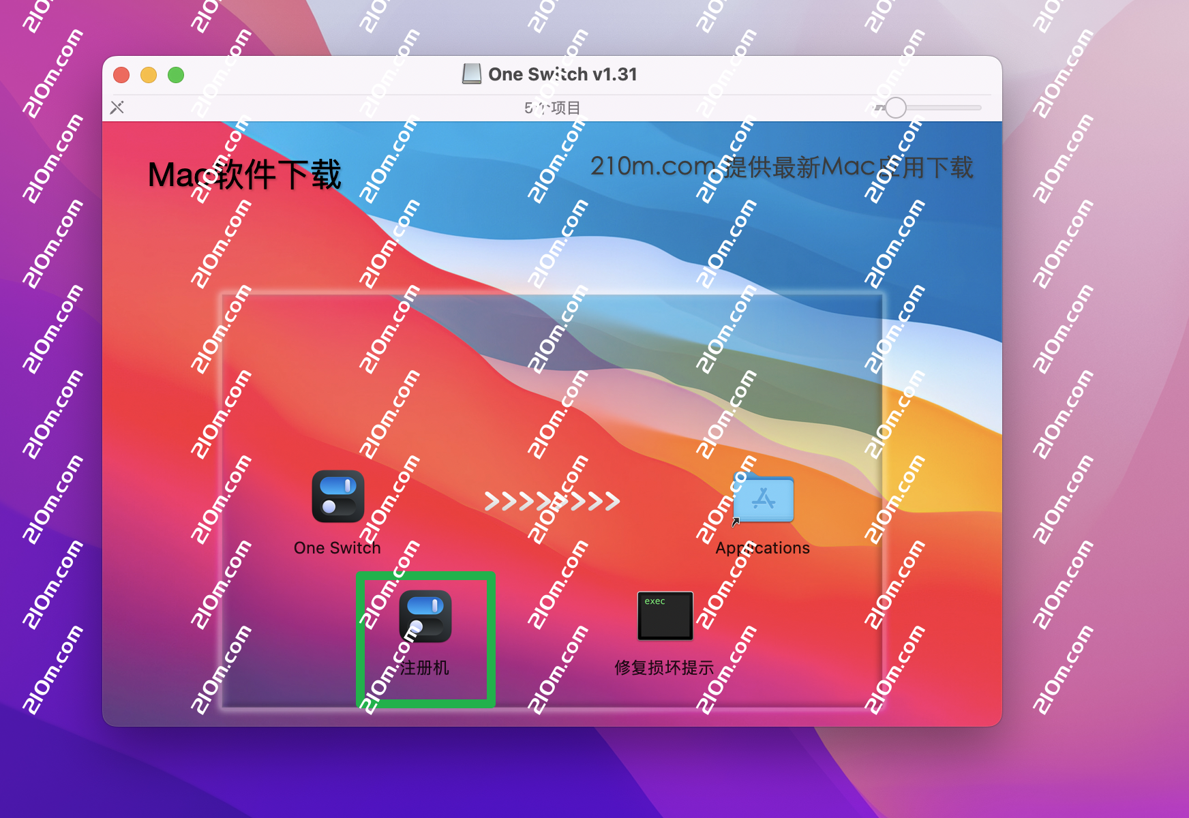Screen dimensions: 1189x818
Task: Click the One Switch label text
Action: [x=337, y=548]
